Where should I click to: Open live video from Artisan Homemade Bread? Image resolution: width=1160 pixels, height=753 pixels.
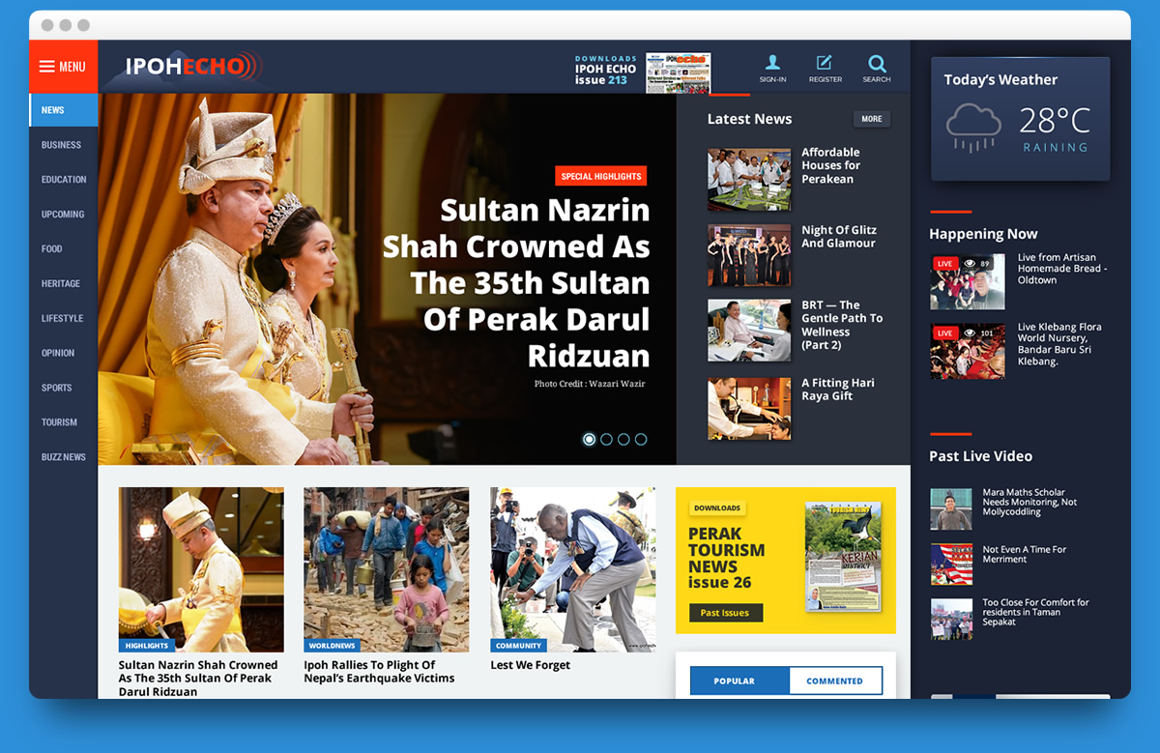967,281
